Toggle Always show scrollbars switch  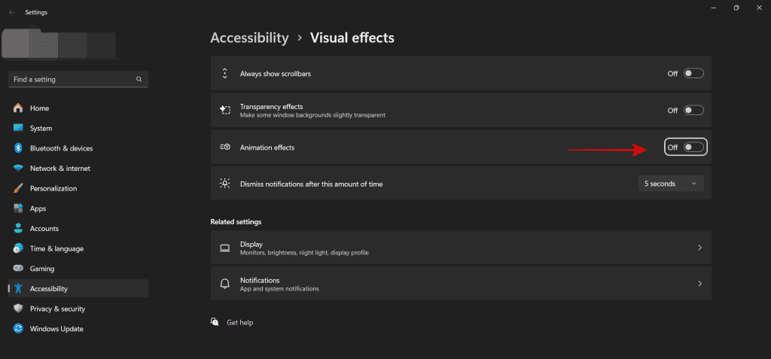[x=693, y=73]
